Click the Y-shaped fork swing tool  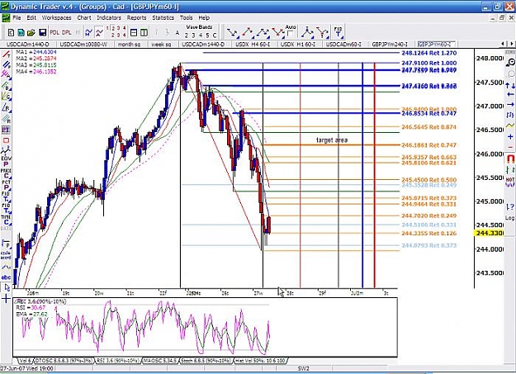[x=322, y=32]
